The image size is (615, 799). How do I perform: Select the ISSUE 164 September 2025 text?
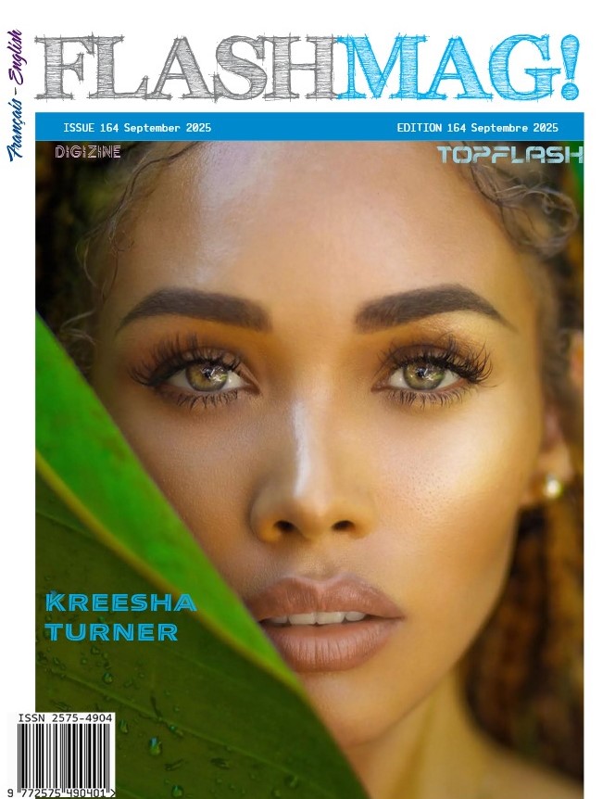tap(137, 127)
